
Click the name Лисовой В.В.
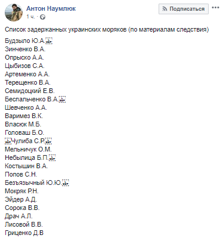[24, 224]
